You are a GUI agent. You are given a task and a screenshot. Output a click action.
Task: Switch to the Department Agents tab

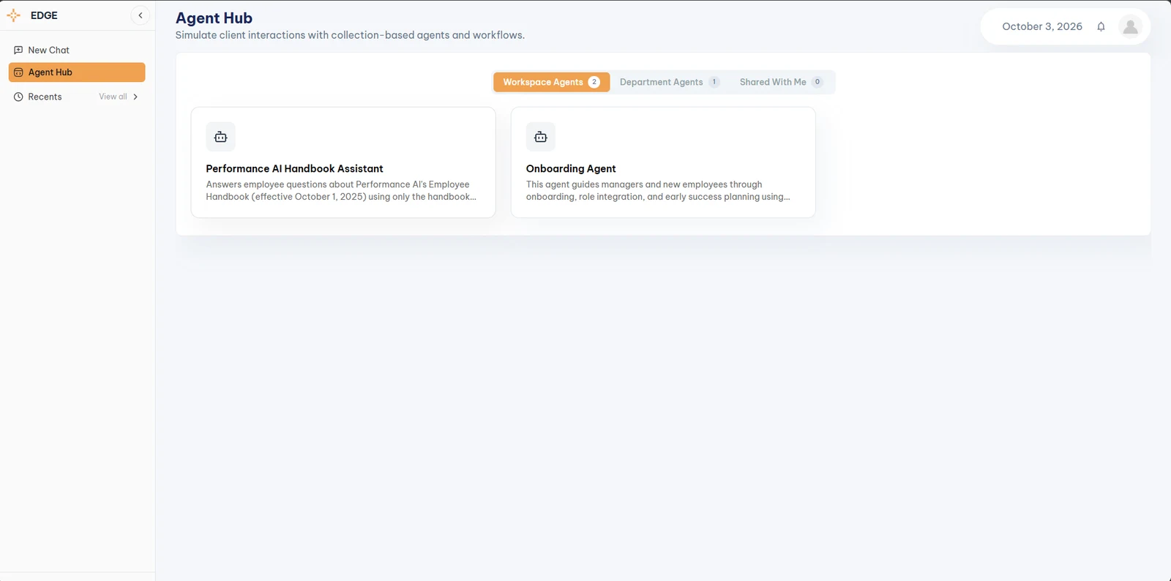coord(669,82)
